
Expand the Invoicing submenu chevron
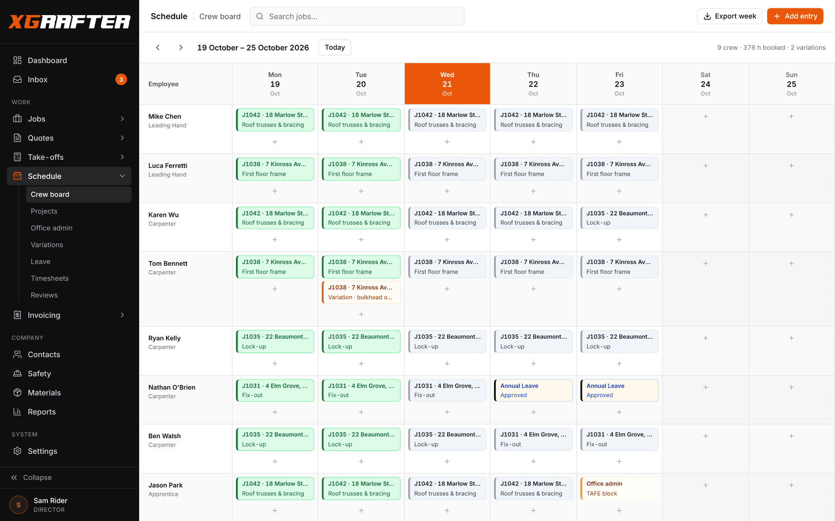click(x=123, y=315)
